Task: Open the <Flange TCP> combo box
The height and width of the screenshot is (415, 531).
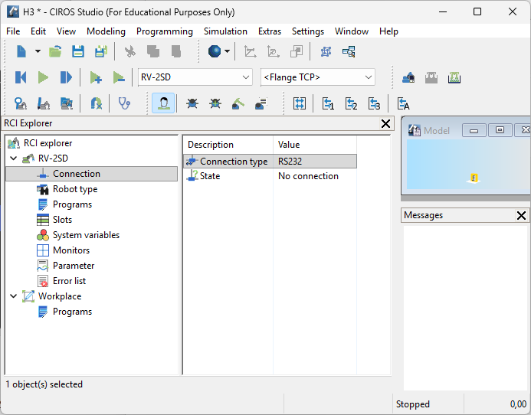Action: 318,77
